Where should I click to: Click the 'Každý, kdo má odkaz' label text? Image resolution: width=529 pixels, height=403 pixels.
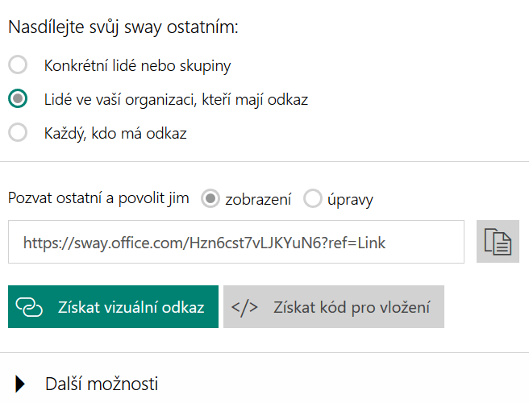[115, 133]
